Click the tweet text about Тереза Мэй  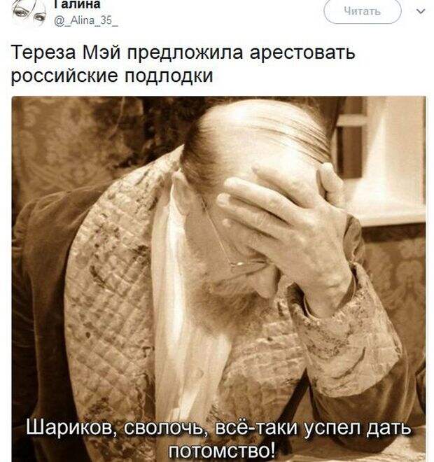pyautogui.click(x=183, y=64)
